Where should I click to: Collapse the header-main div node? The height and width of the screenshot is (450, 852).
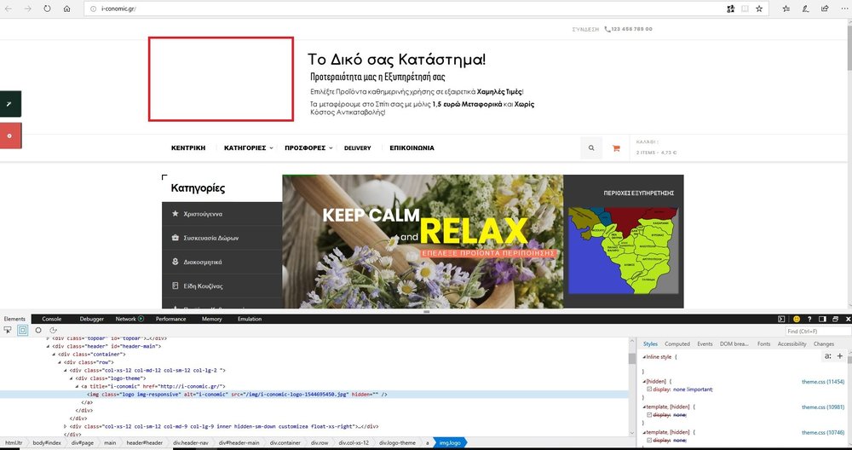(49, 346)
